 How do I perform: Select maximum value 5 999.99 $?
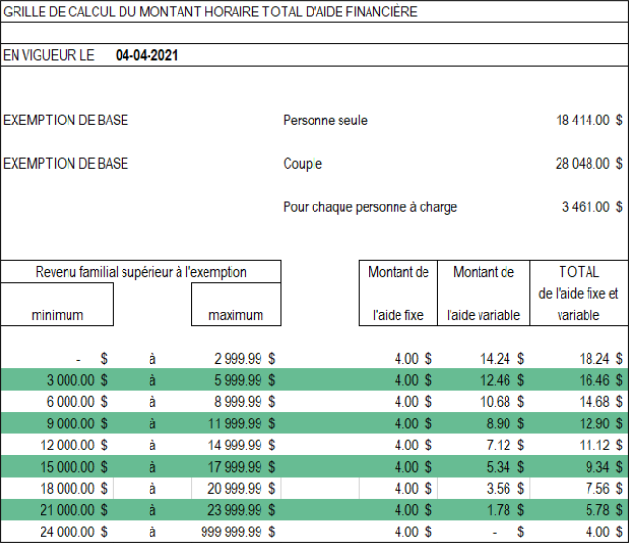(x=245, y=380)
